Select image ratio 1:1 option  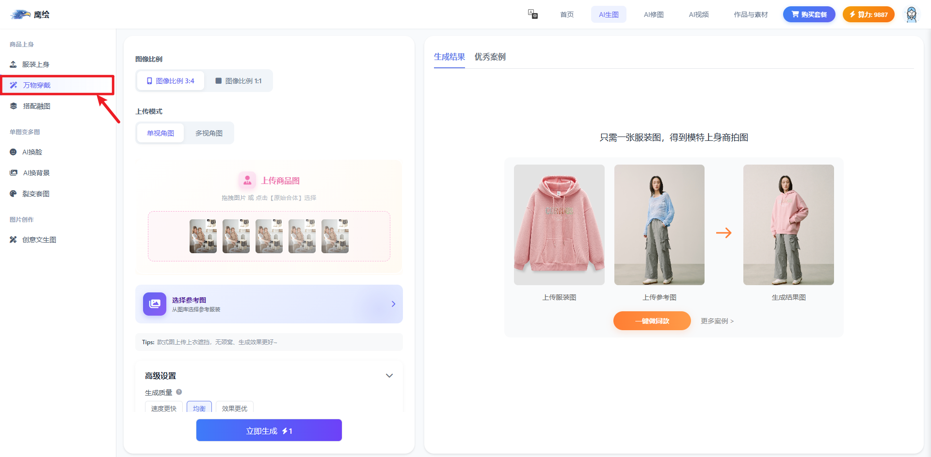[x=239, y=81]
